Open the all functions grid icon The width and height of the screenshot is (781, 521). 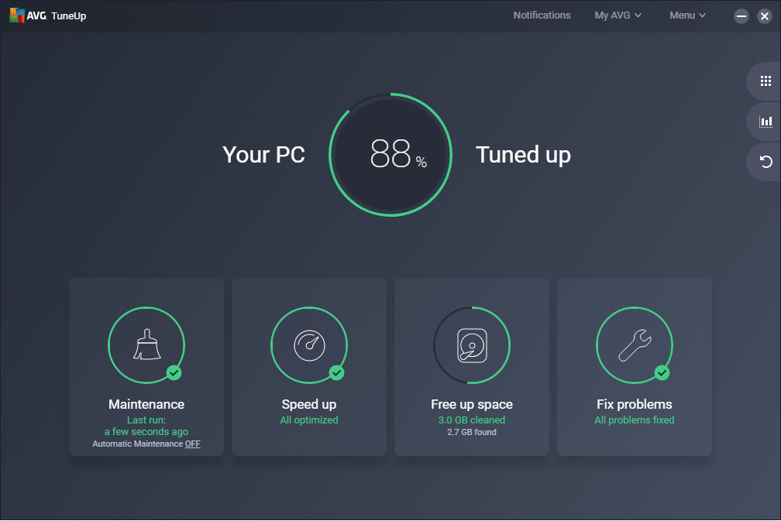tap(766, 81)
